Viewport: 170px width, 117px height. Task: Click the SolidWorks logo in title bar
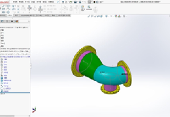click(x=4, y=2)
